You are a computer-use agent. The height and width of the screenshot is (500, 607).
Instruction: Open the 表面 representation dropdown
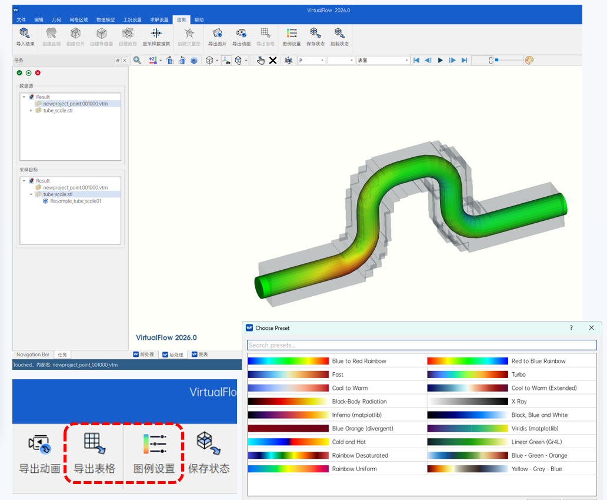point(382,61)
